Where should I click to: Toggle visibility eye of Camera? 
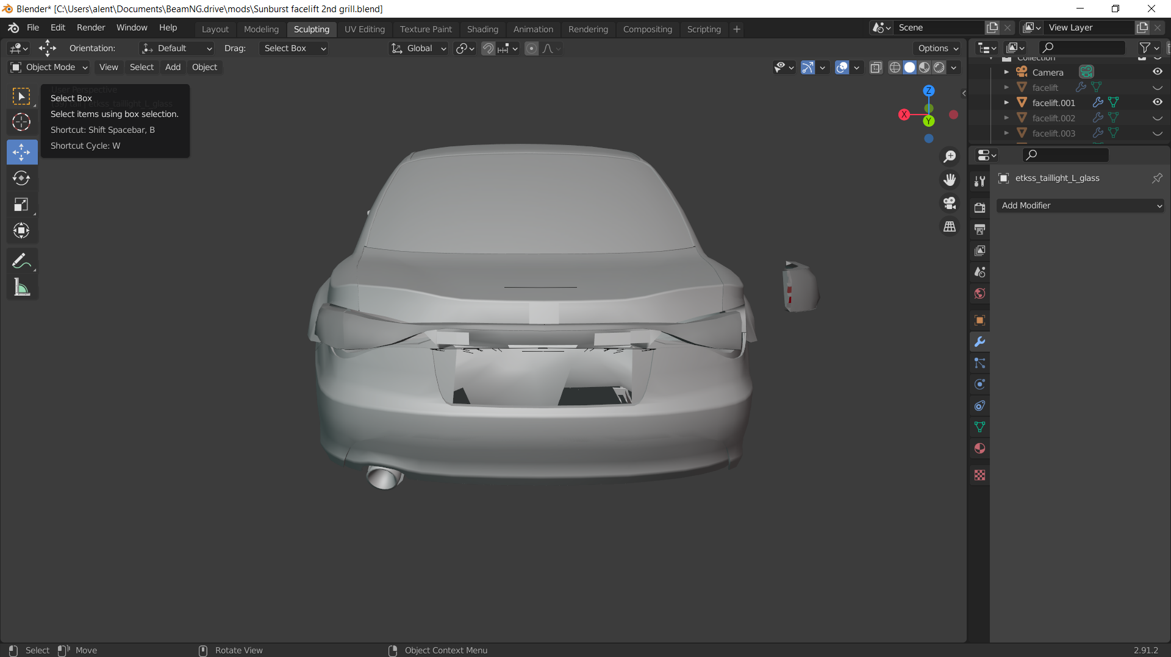(1157, 72)
